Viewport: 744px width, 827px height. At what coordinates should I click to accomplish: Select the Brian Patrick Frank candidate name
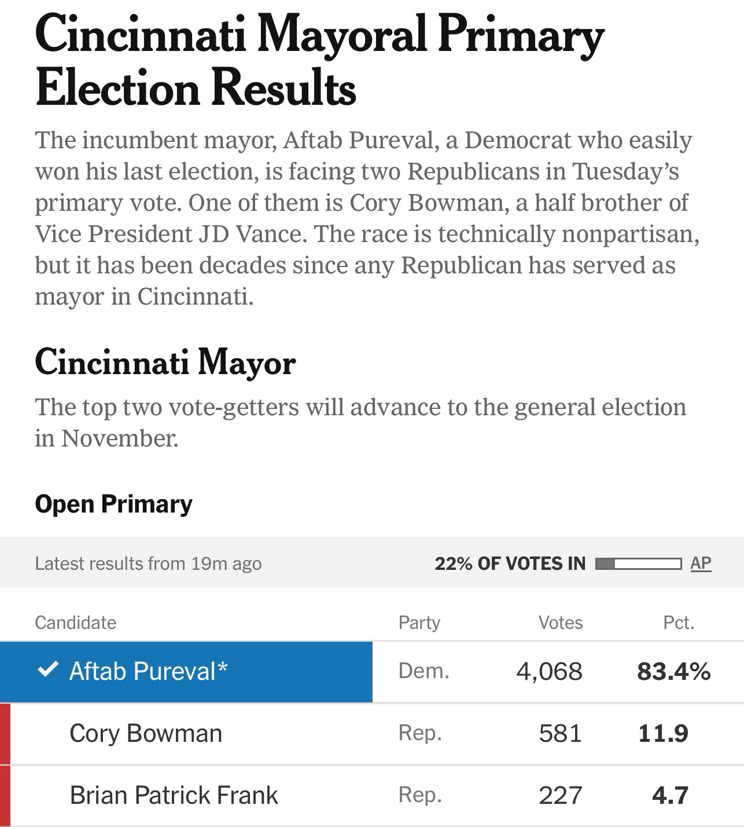point(174,795)
